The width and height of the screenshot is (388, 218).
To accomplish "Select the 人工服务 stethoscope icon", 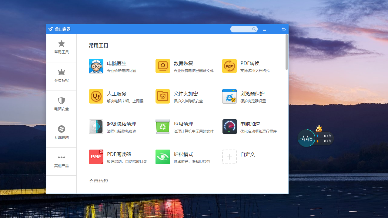I will [x=96, y=96].
